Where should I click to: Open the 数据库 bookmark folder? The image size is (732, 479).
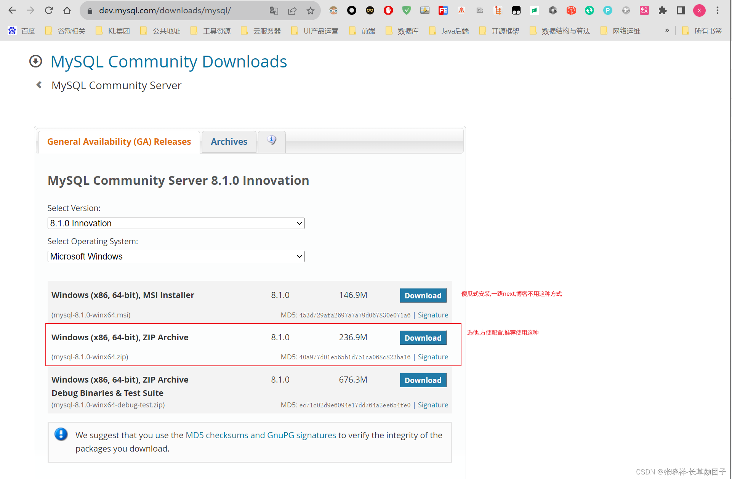(x=402, y=31)
